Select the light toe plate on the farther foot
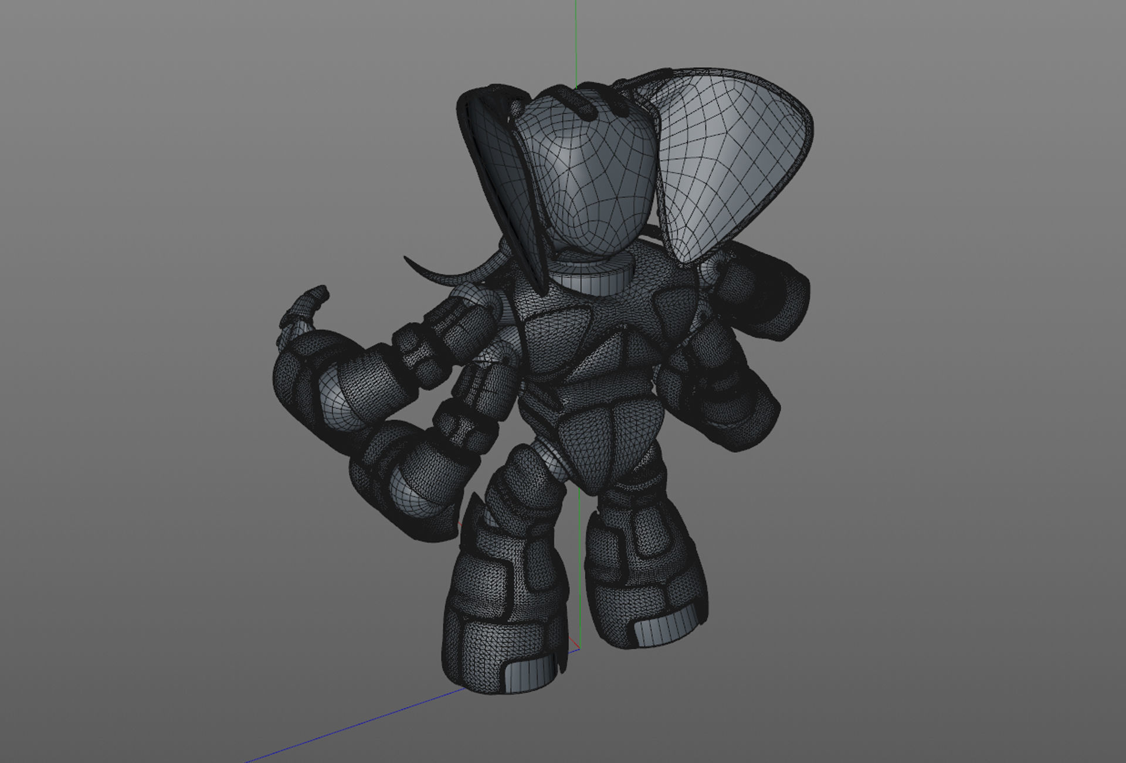The image size is (1126, 763). point(667,626)
